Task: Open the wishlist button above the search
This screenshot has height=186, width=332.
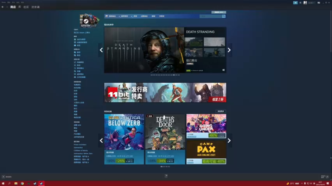Action: click(219, 12)
